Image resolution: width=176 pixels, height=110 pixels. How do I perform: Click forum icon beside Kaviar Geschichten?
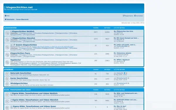7,79
